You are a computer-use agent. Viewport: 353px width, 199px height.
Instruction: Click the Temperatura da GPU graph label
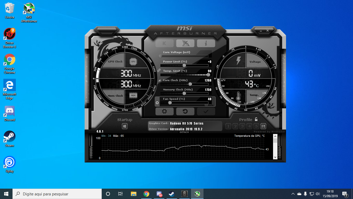point(249,136)
